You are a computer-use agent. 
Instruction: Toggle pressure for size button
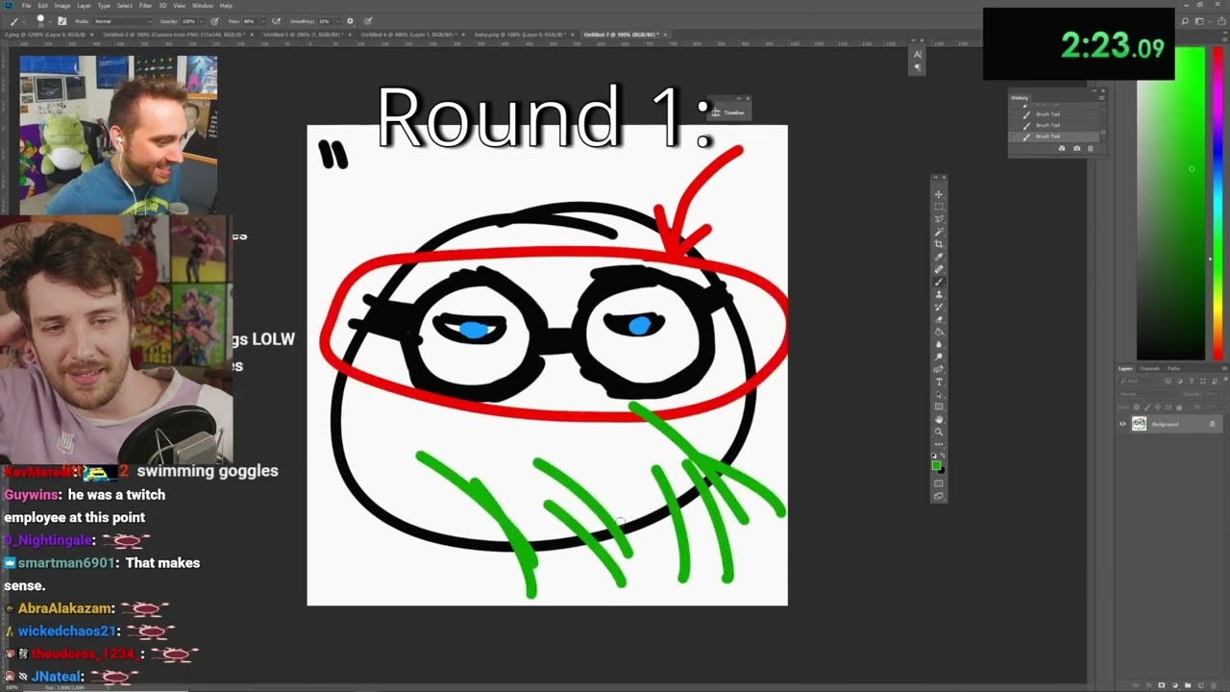[369, 21]
